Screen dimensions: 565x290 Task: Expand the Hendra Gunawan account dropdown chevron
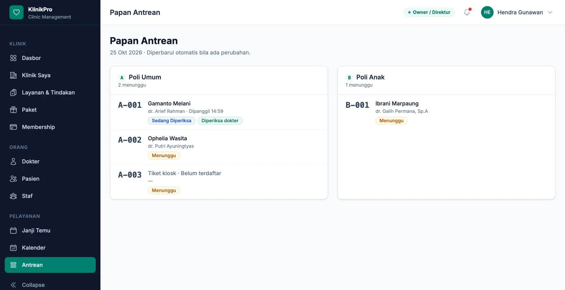pos(550,13)
